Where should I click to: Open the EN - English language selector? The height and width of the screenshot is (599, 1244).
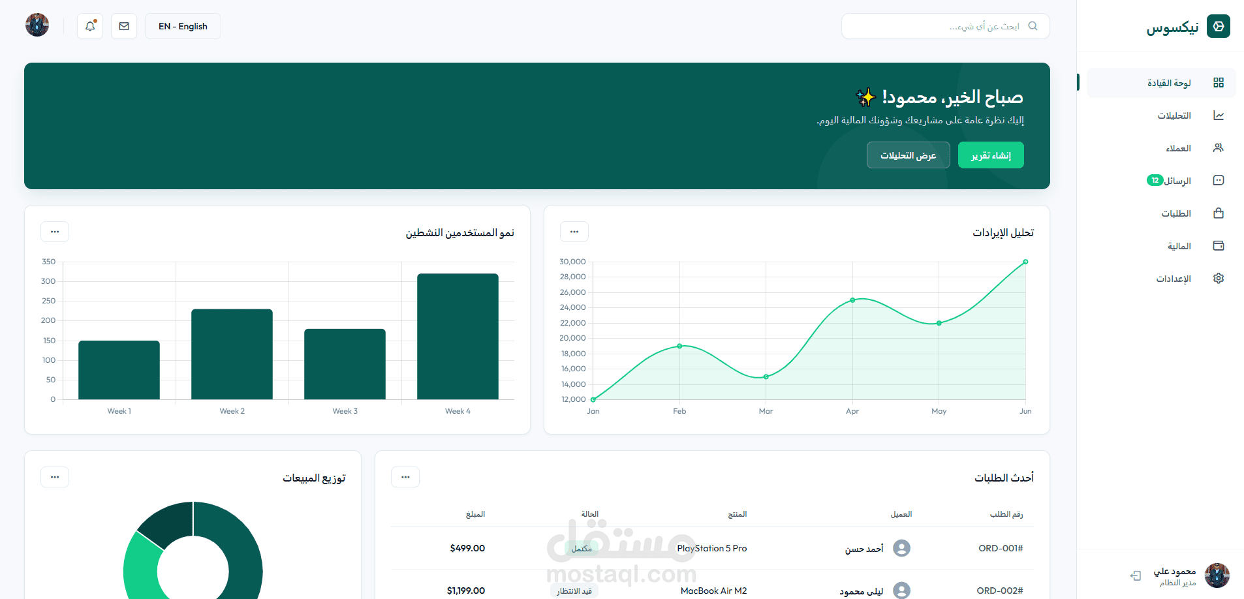183,26
